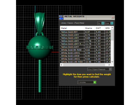Click the Metal Weights title icon
This screenshot has width=140, height=105.
pos(61,17)
